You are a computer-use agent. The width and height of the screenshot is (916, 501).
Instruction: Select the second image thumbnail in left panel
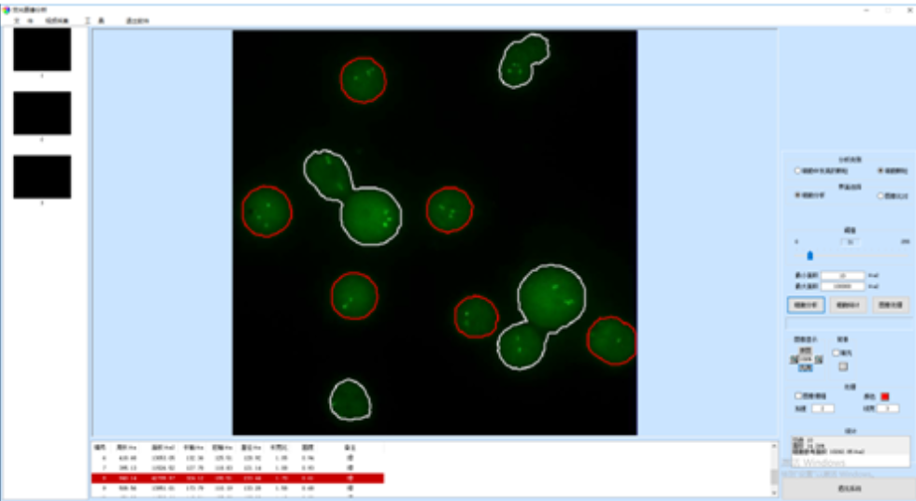click(x=42, y=113)
